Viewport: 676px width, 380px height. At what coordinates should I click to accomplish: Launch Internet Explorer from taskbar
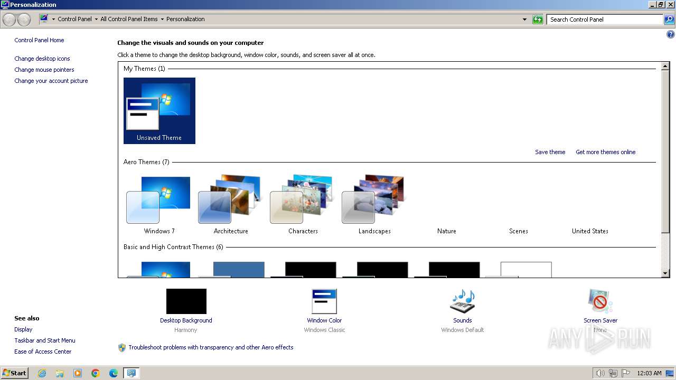point(42,373)
